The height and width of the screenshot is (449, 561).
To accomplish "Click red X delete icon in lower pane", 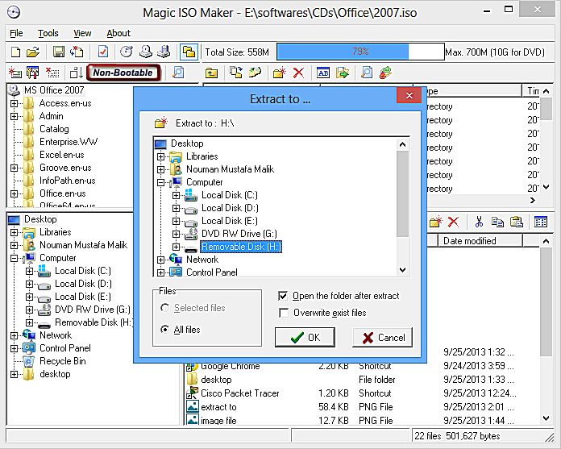I will (453, 222).
